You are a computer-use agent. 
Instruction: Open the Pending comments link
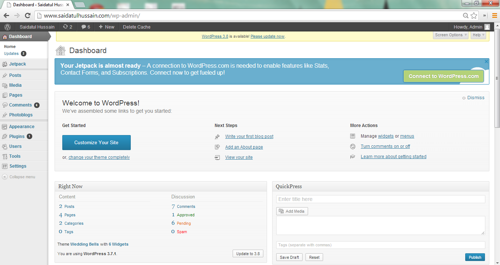pyautogui.click(x=184, y=223)
